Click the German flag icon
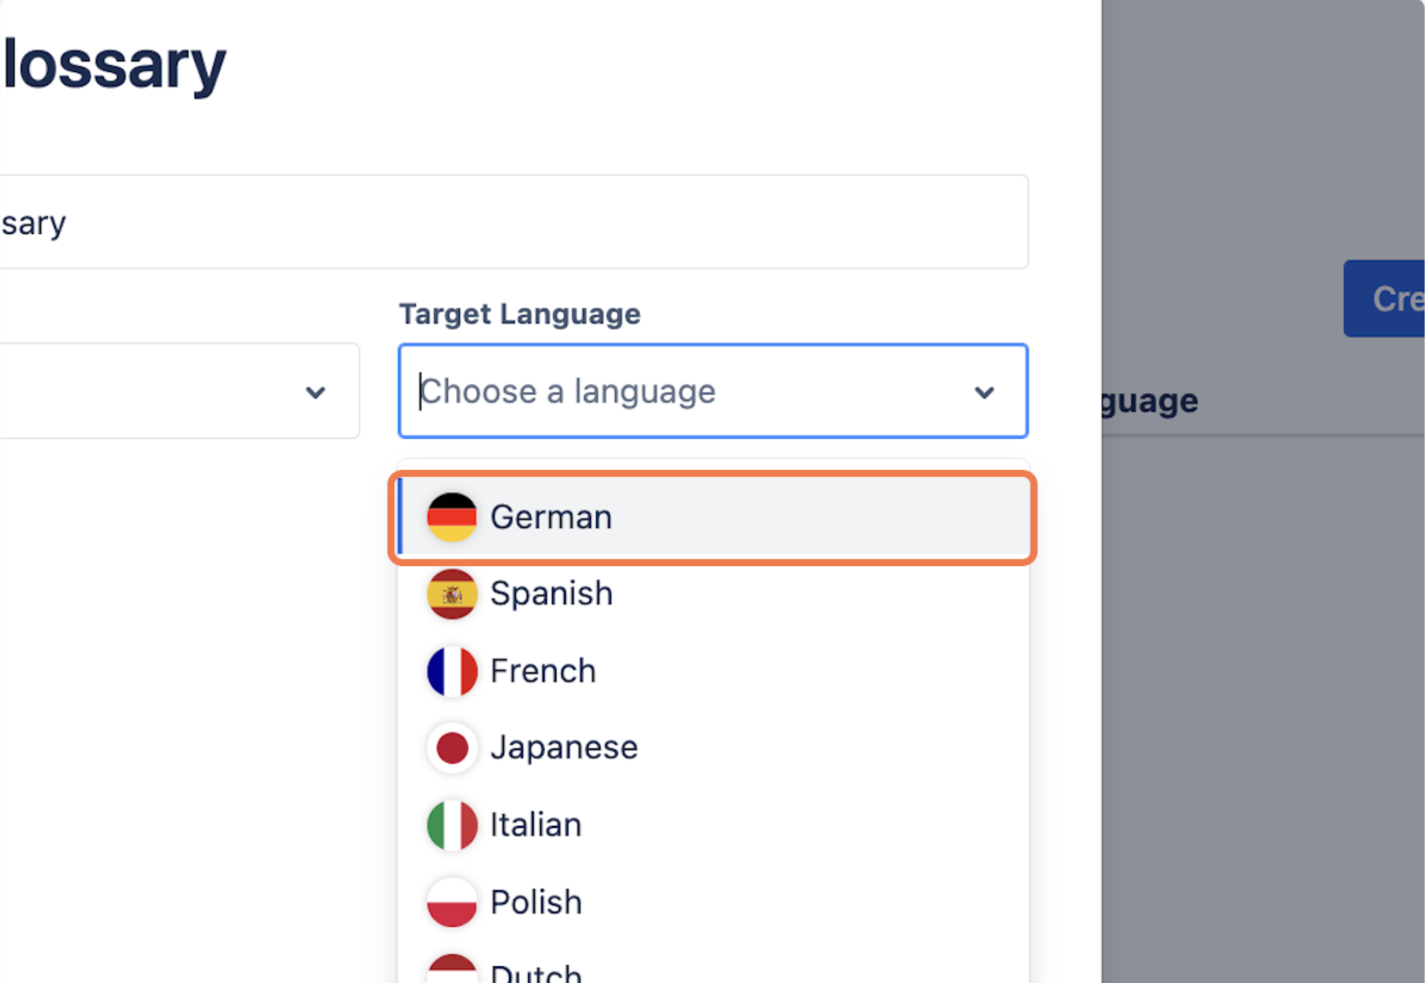The height and width of the screenshot is (983, 1425). [452, 517]
